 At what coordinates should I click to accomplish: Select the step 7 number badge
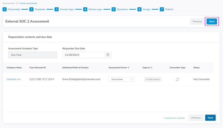tap(162, 9)
